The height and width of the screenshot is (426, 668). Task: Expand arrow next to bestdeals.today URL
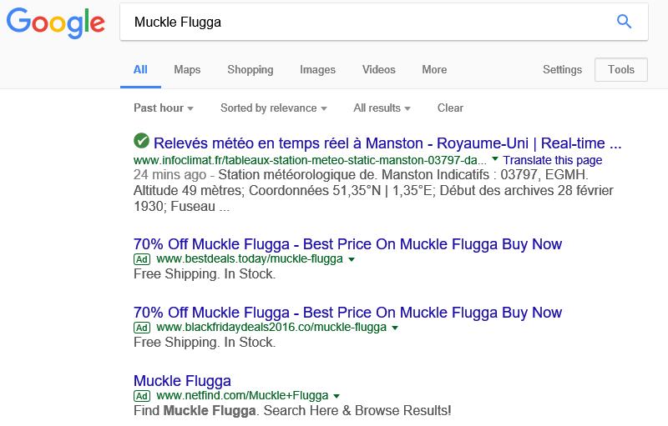(x=352, y=259)
